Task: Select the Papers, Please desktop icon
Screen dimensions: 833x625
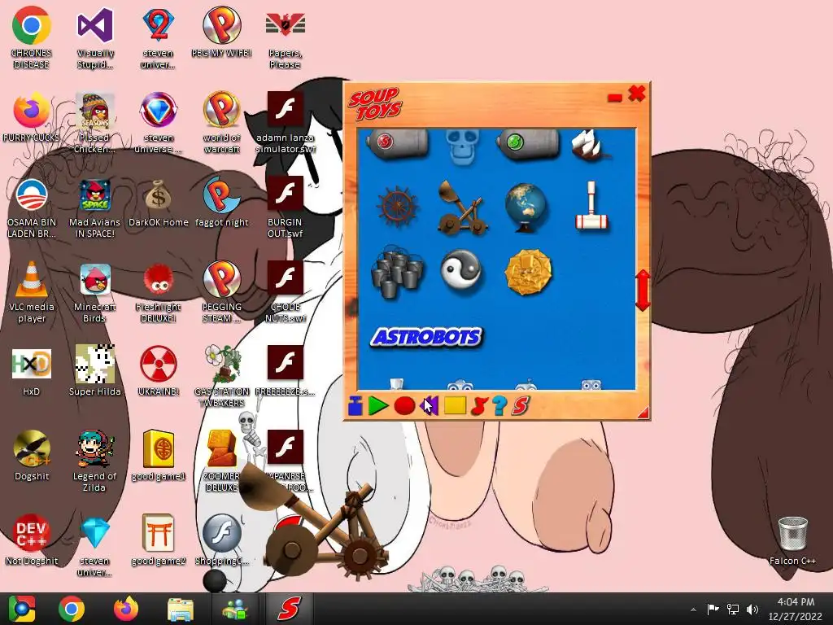Action: pos(286,37)
